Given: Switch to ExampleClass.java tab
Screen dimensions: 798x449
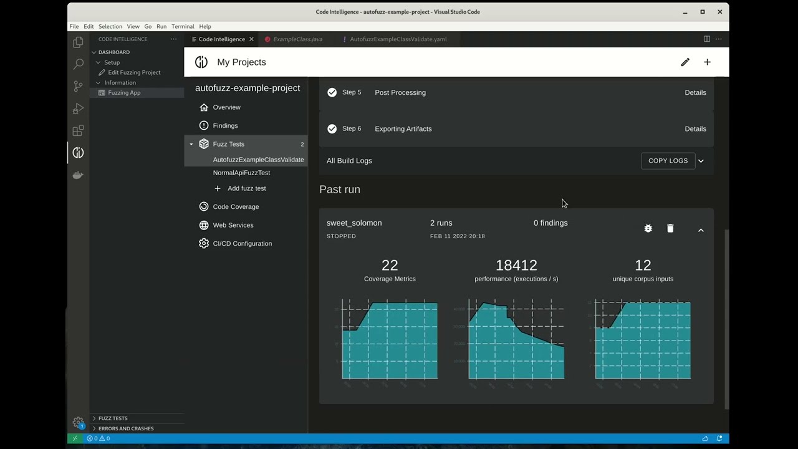Looking at the screenshot, I should (297, 39).
